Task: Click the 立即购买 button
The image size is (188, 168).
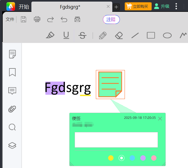Action: pos(138,6)
